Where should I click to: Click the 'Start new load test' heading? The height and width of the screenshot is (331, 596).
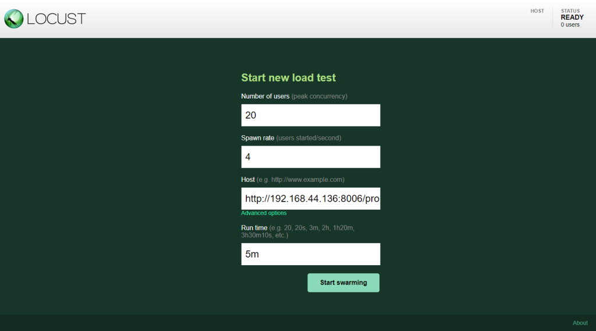coord(289,78)
